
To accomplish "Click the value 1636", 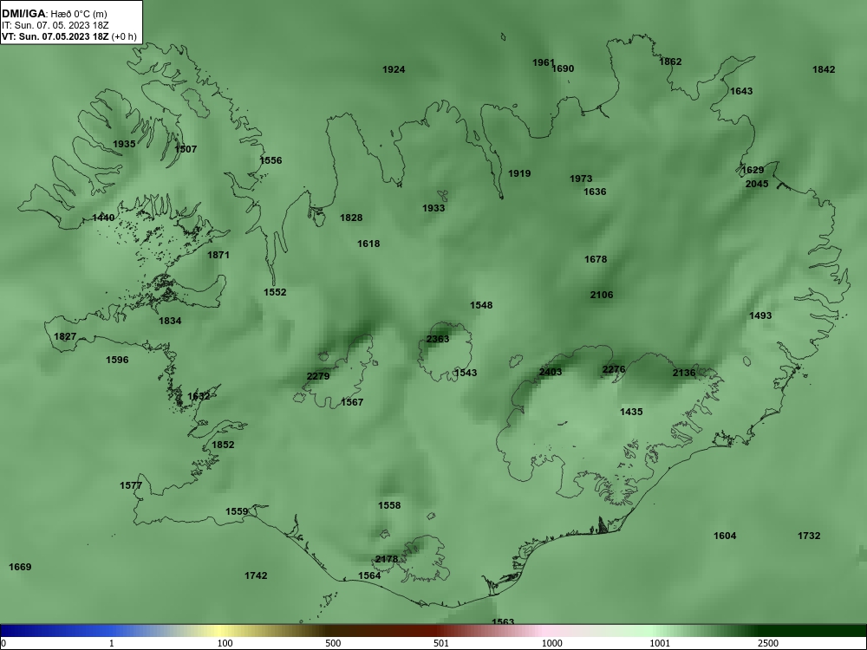I will coord(595,192).
